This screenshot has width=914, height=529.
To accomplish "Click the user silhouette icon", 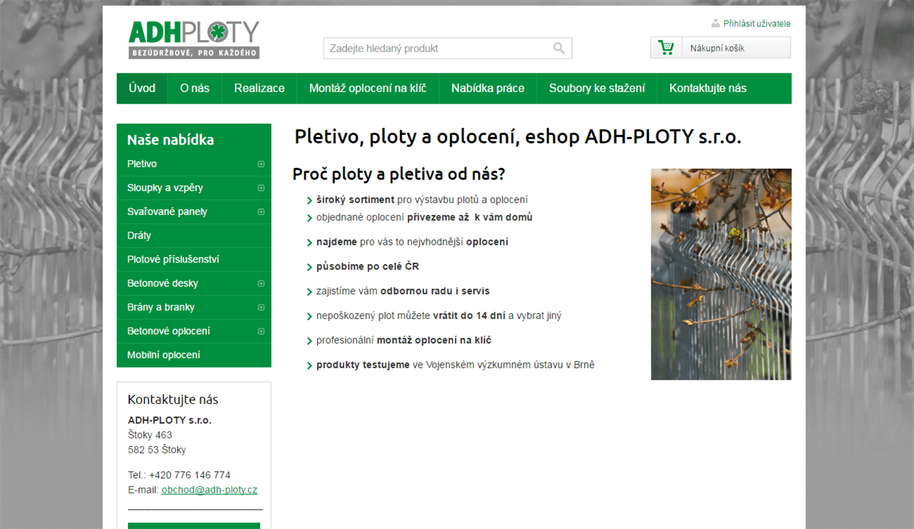I will (715, 24).
